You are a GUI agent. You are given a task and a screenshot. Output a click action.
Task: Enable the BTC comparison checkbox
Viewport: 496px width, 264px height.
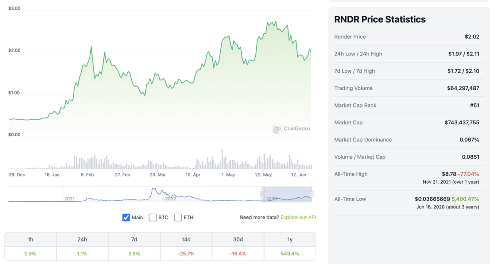click(153, 218)
